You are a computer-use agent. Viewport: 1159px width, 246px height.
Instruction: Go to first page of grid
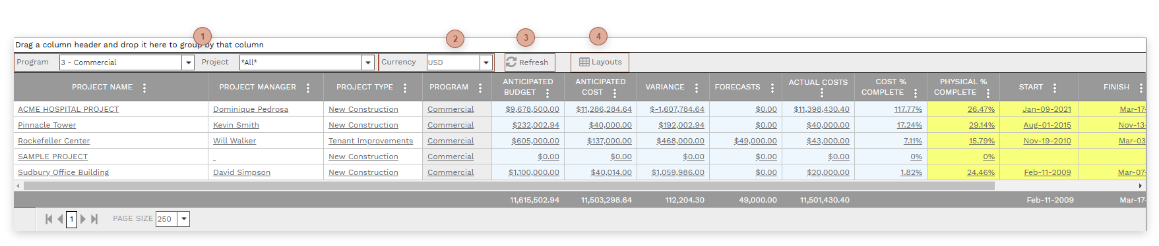[49, 219]
